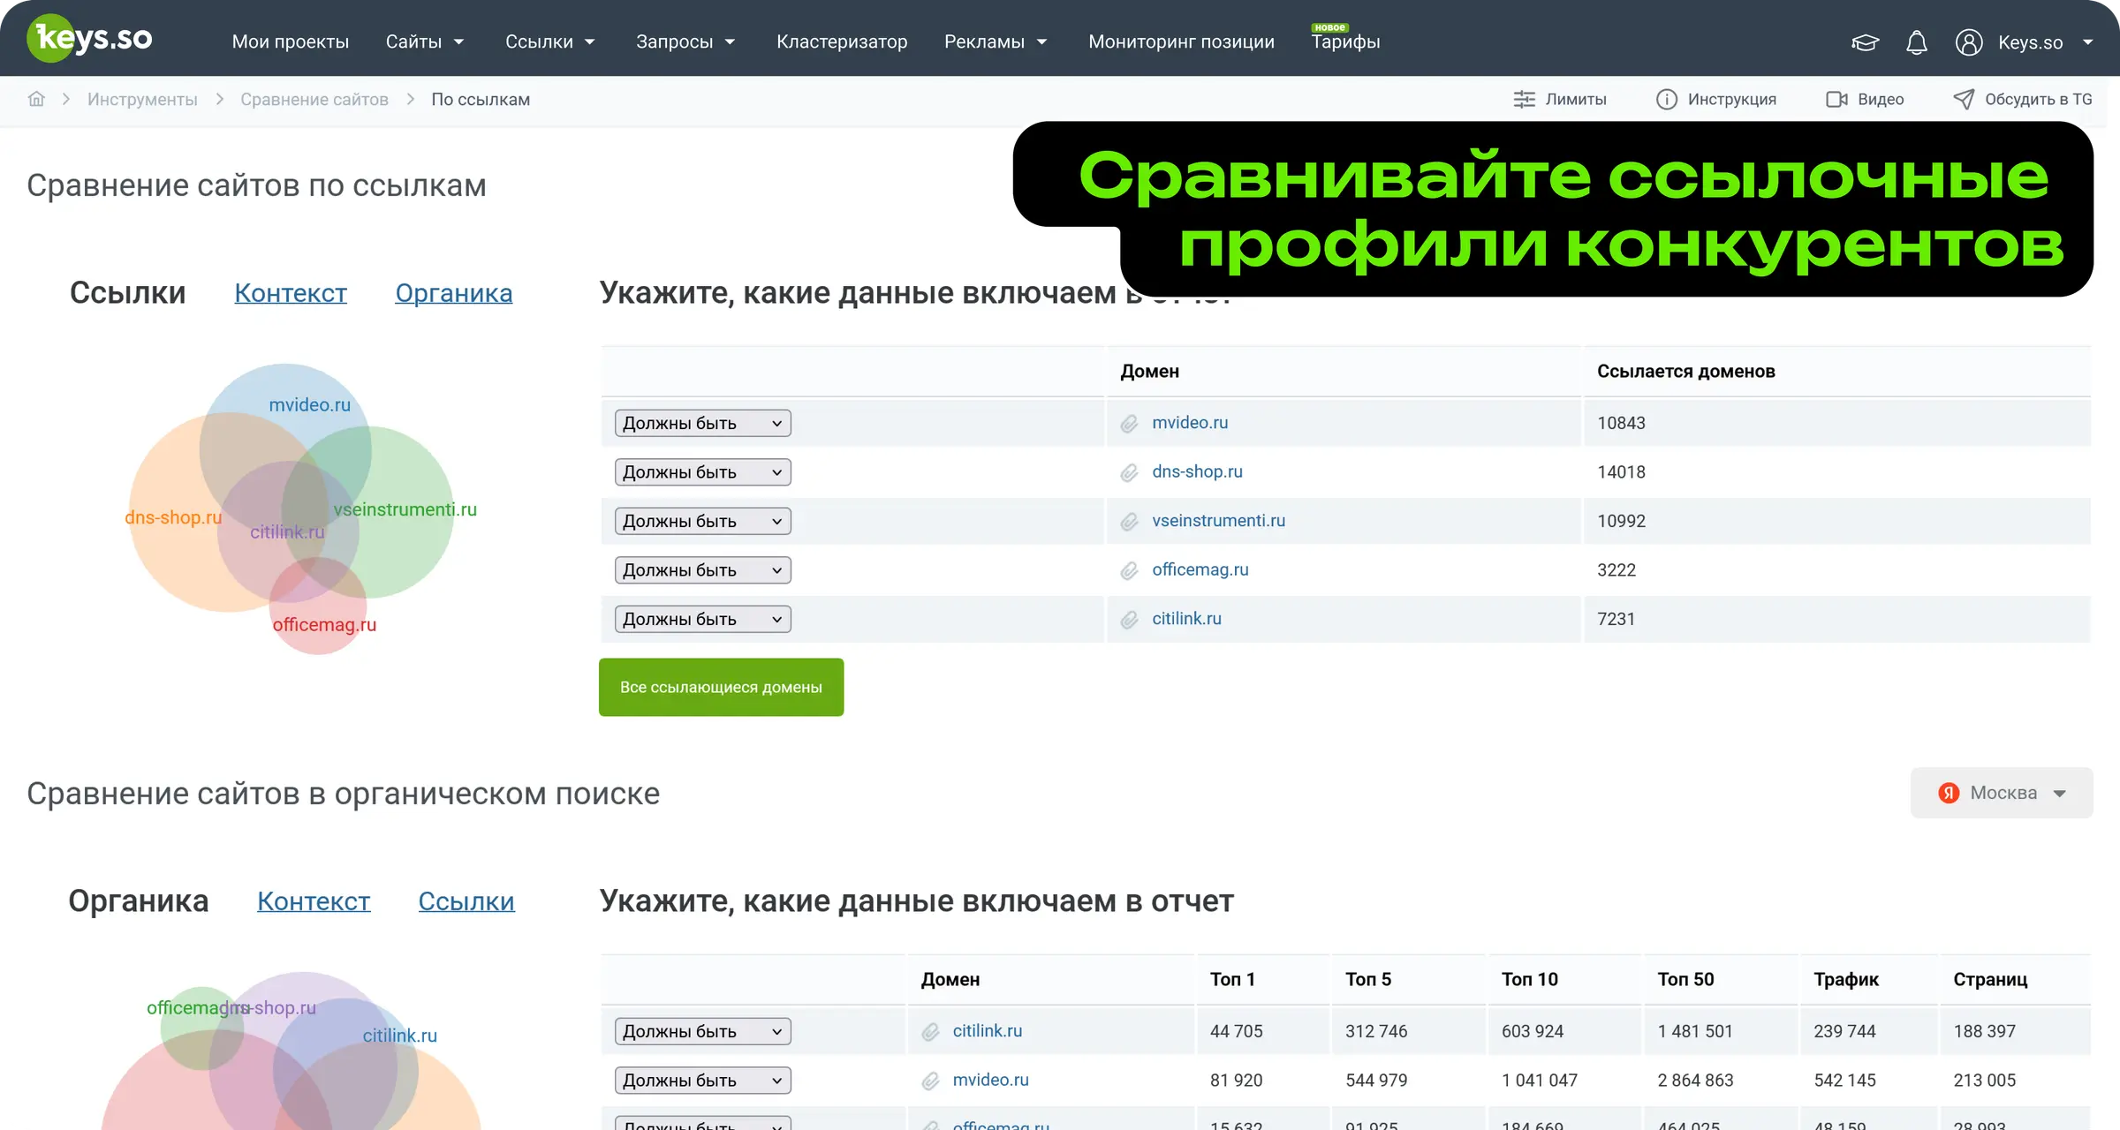The height and width of the screenshot is (1130, 2120).
Task: Click link icon beside mvideo.ru in organic table
Action: click(930, 1081)
